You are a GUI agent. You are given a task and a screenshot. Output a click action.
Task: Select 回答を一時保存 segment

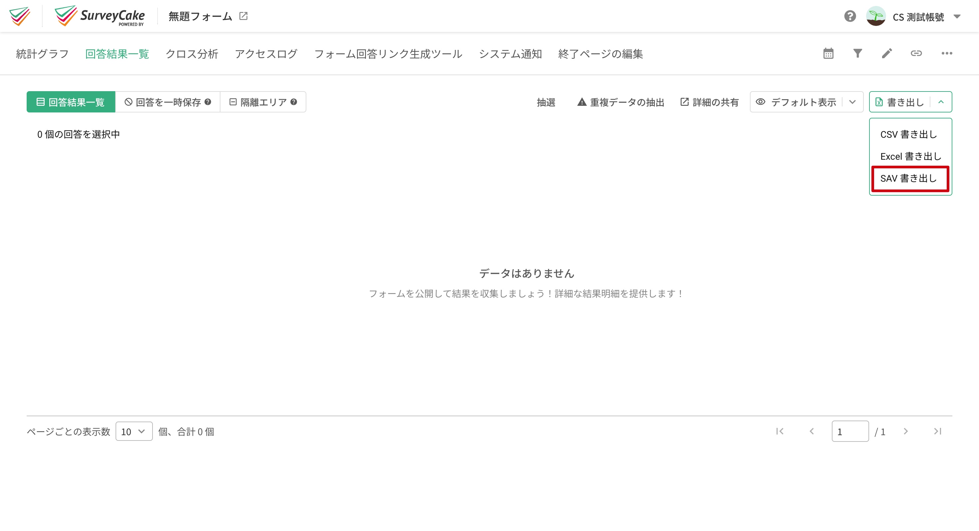(x=167, y=102)
